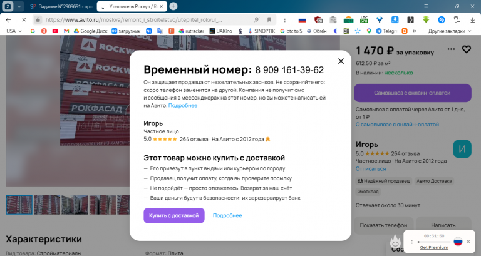Select the first Rockwool photo thumbnail
This screenshot has width=481, height=256.
[19, 205]
